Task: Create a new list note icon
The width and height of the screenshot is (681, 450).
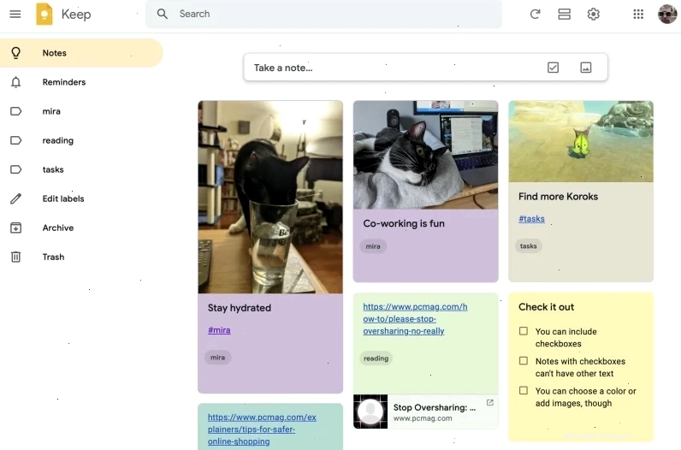Action: pos(553,68)
